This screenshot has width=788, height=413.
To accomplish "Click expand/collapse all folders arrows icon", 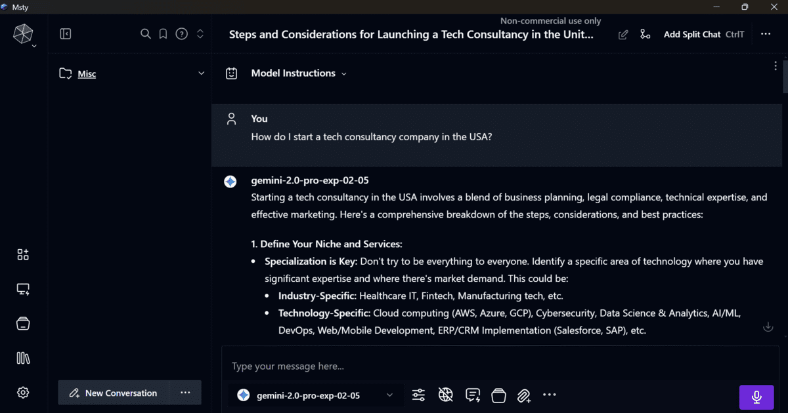I will [x=200, y=34].
